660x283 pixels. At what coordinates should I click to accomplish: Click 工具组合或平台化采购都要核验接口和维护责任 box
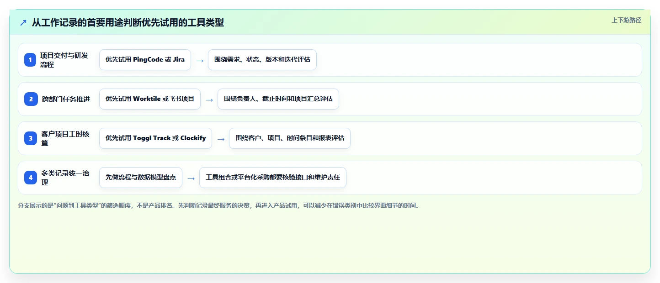click(273, 178)
